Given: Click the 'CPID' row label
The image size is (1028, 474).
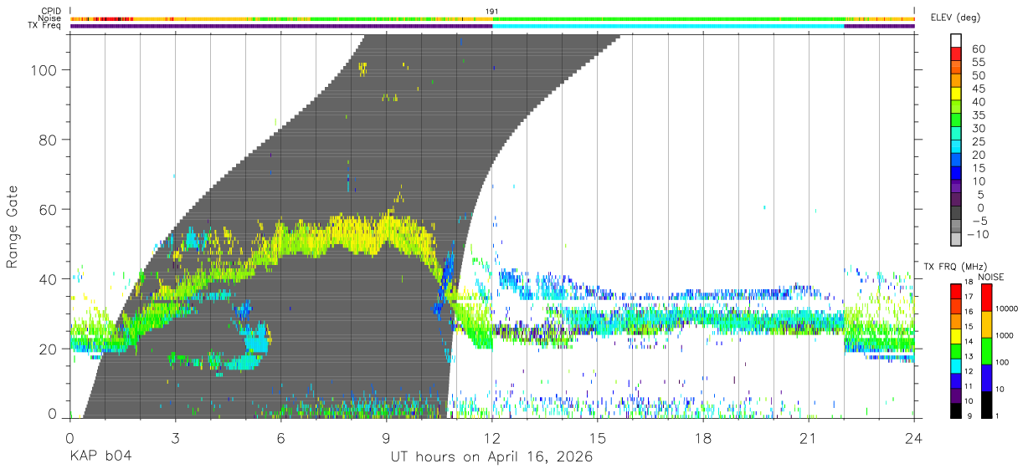Looking at the screenshot, I should click(50, 12).
